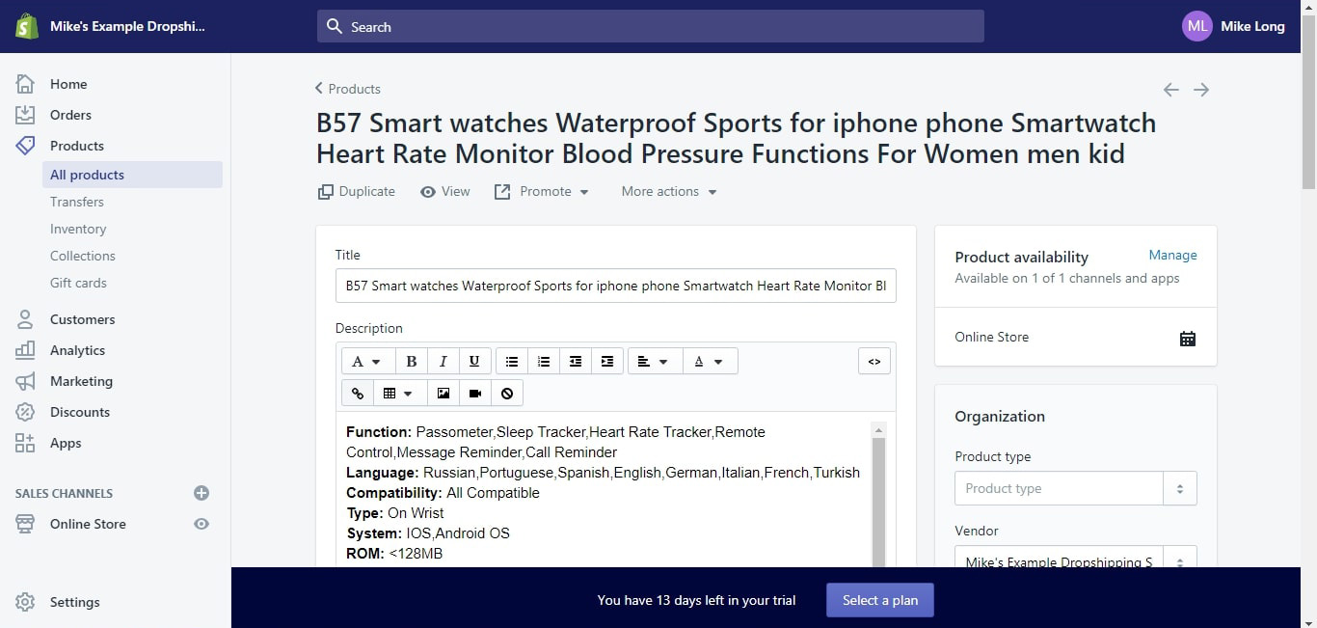Screen dimensions: 1317x628
Task: Open the Online Store calendar icon
Action: point(1187,338)
